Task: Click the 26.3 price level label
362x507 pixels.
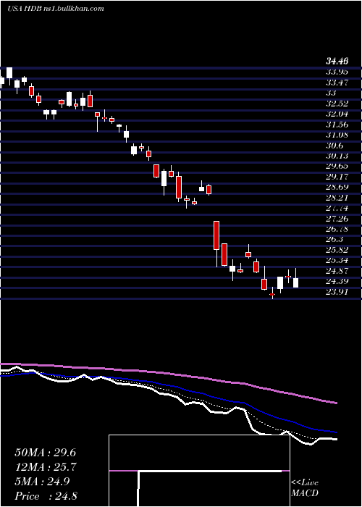Action: 334,240
